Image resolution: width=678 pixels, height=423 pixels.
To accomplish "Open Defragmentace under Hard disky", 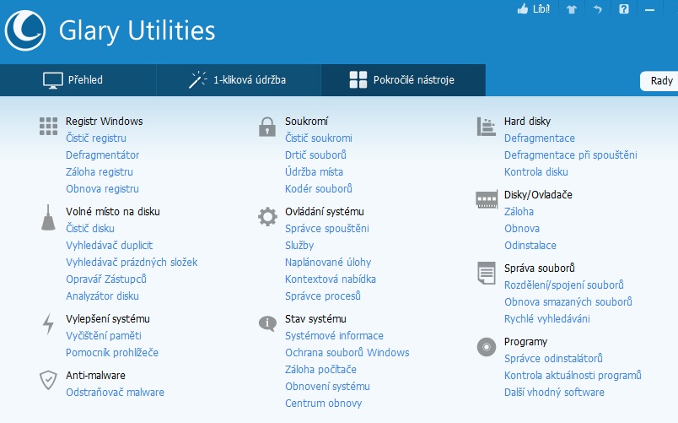I will 539,138.
